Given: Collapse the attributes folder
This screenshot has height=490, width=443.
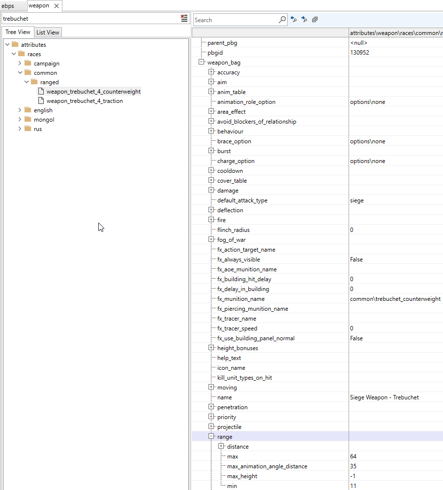Looking at the screenshot, I should pyautogui.click(x=7, y=44).
